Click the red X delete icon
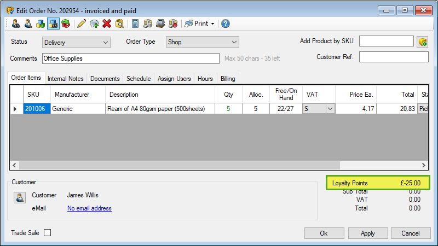 point(107,24)
